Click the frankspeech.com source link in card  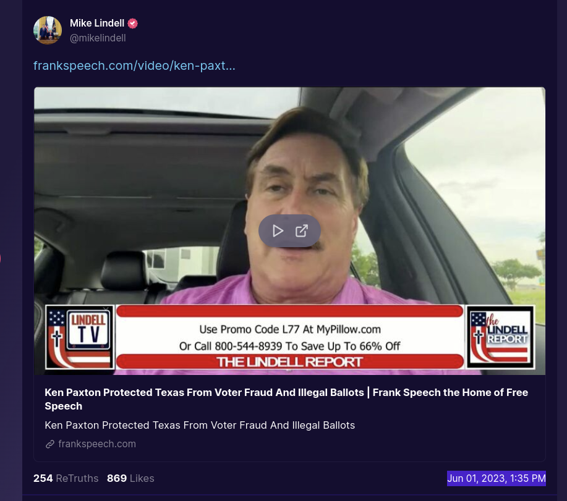(x=97, y=444)
